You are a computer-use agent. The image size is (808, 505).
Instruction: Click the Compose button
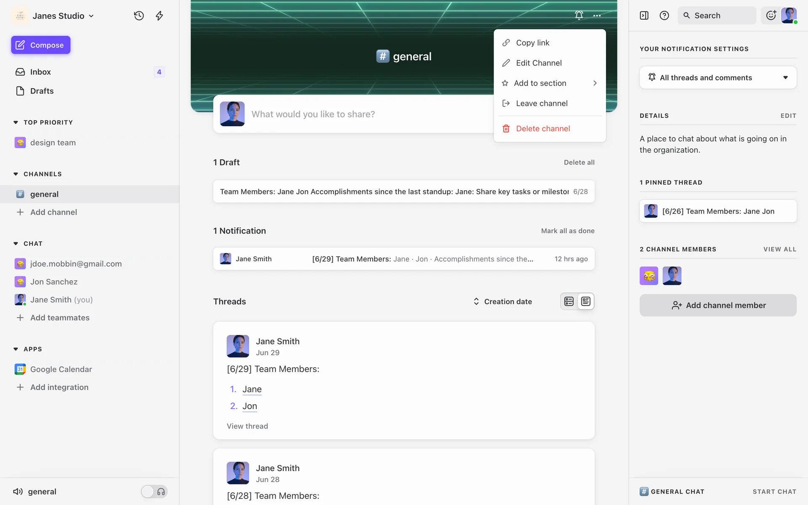point(41,45)
